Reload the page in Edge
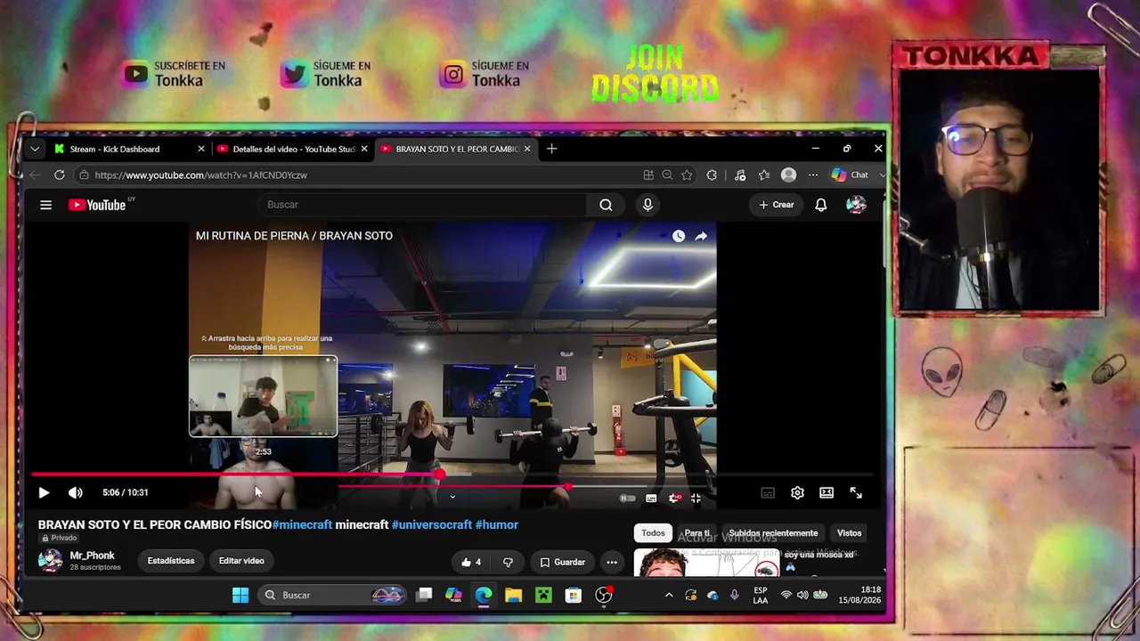 pos(59,175)
